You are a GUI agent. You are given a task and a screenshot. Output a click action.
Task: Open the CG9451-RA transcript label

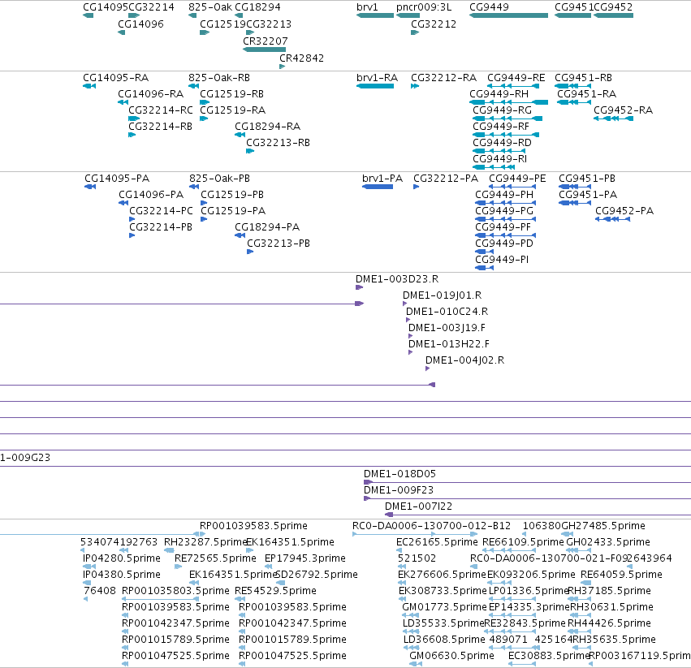coord(587,94)
